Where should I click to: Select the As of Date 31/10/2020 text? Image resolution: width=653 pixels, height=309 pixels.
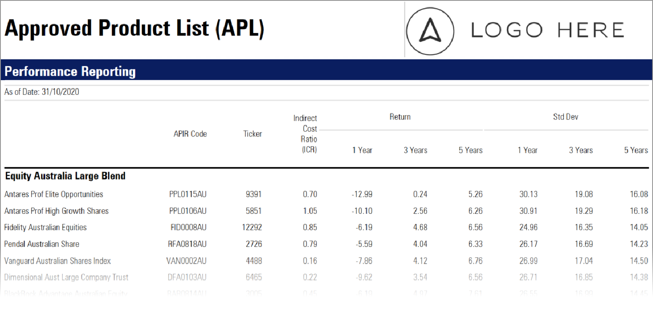tap(42, 92)
